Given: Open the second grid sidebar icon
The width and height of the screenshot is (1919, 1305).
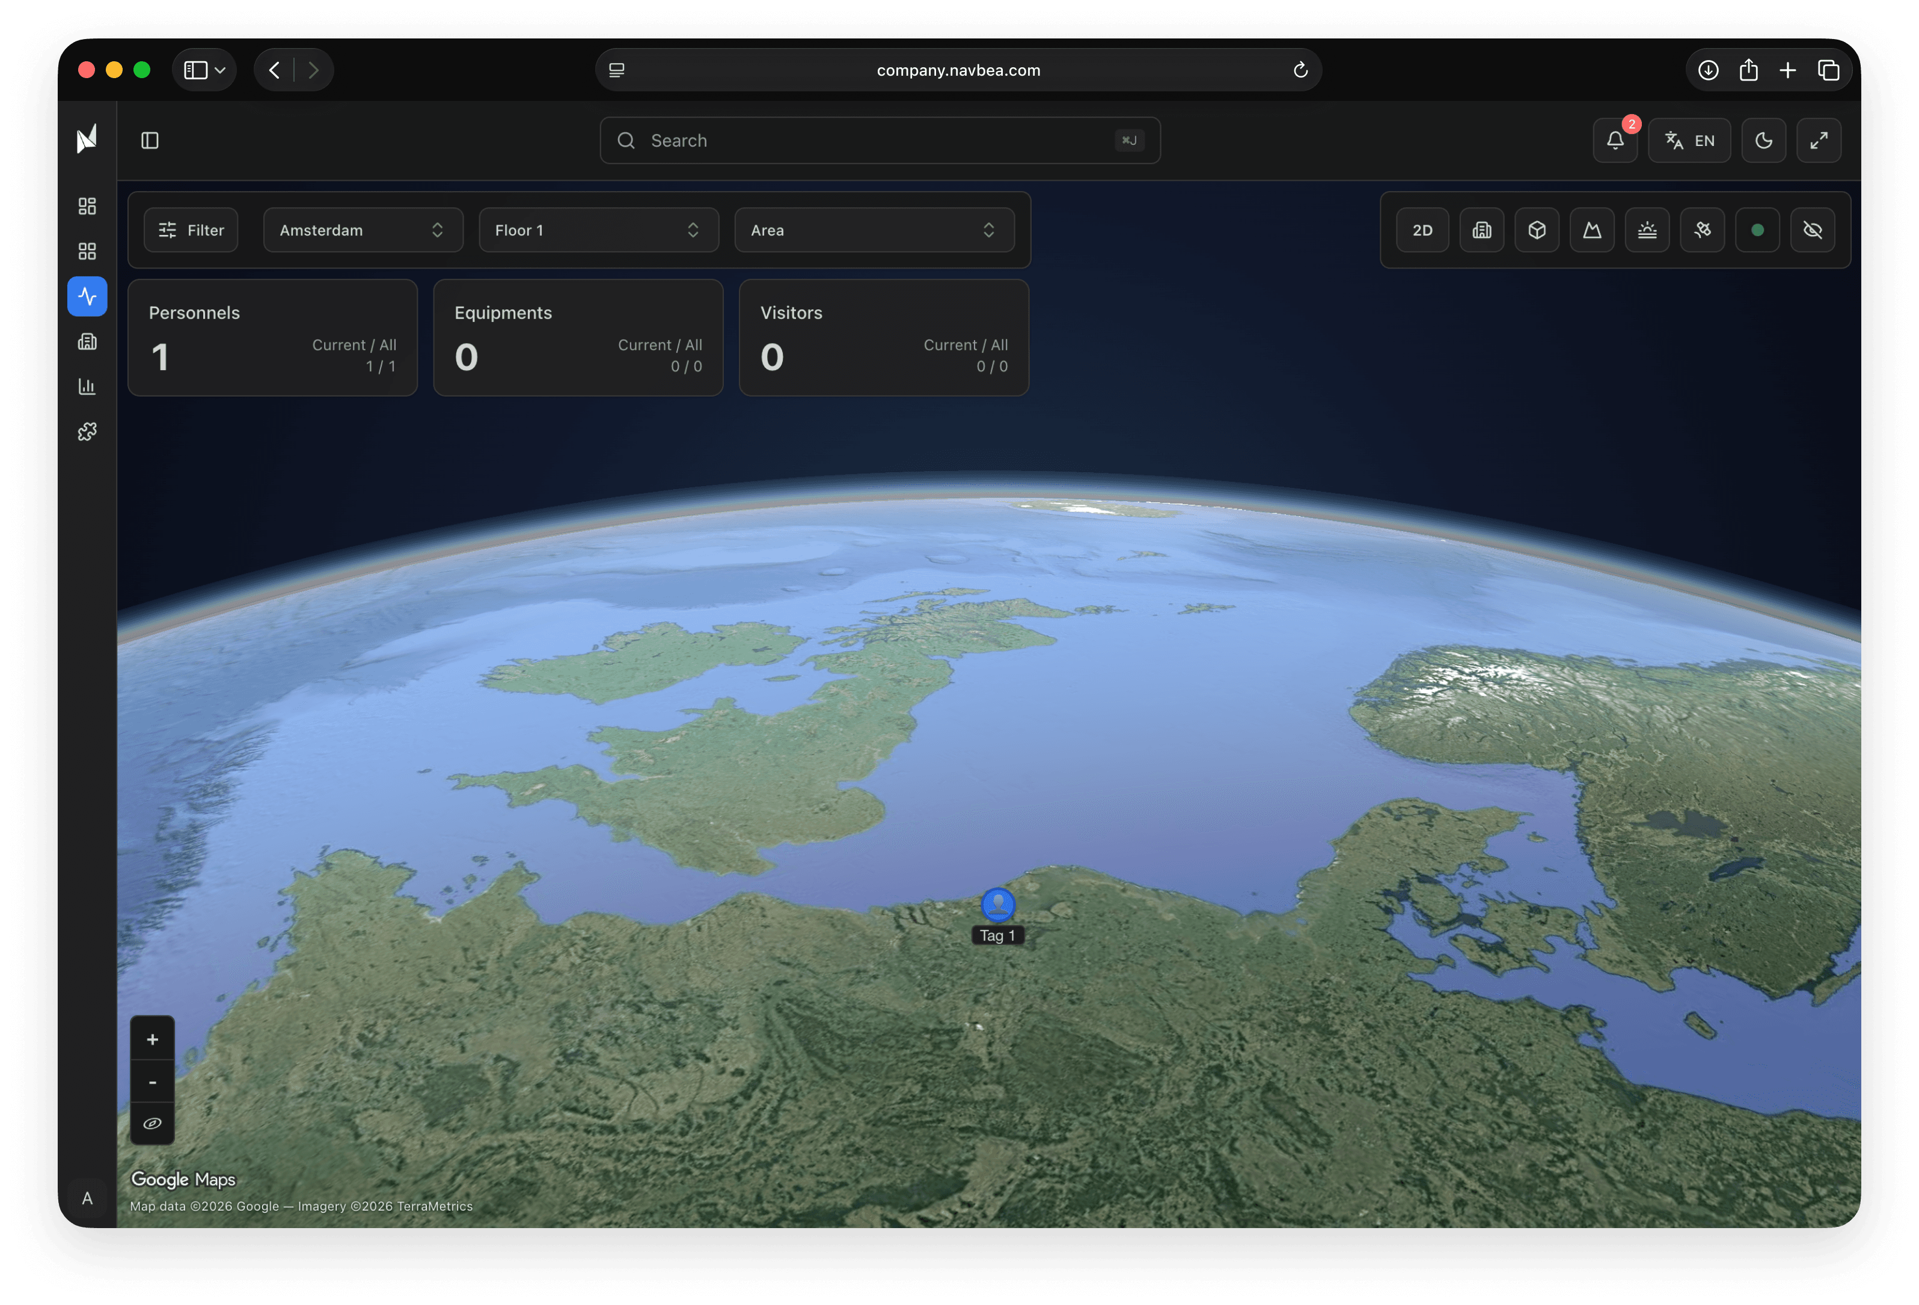Looking at the screenshot, I should (87, 251).
